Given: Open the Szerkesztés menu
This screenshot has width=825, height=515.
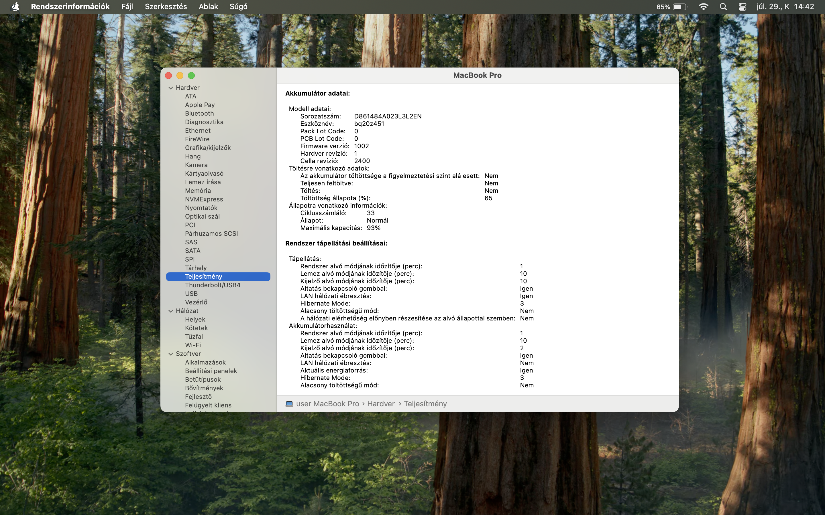Looking at the screenshot, I should pos(166,7).
